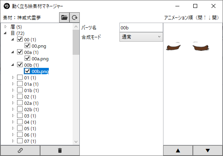Viewport: 223px width, 156px height.
Task: Expand the 02b (1) node arrow
Action: (x=13, y=109)
